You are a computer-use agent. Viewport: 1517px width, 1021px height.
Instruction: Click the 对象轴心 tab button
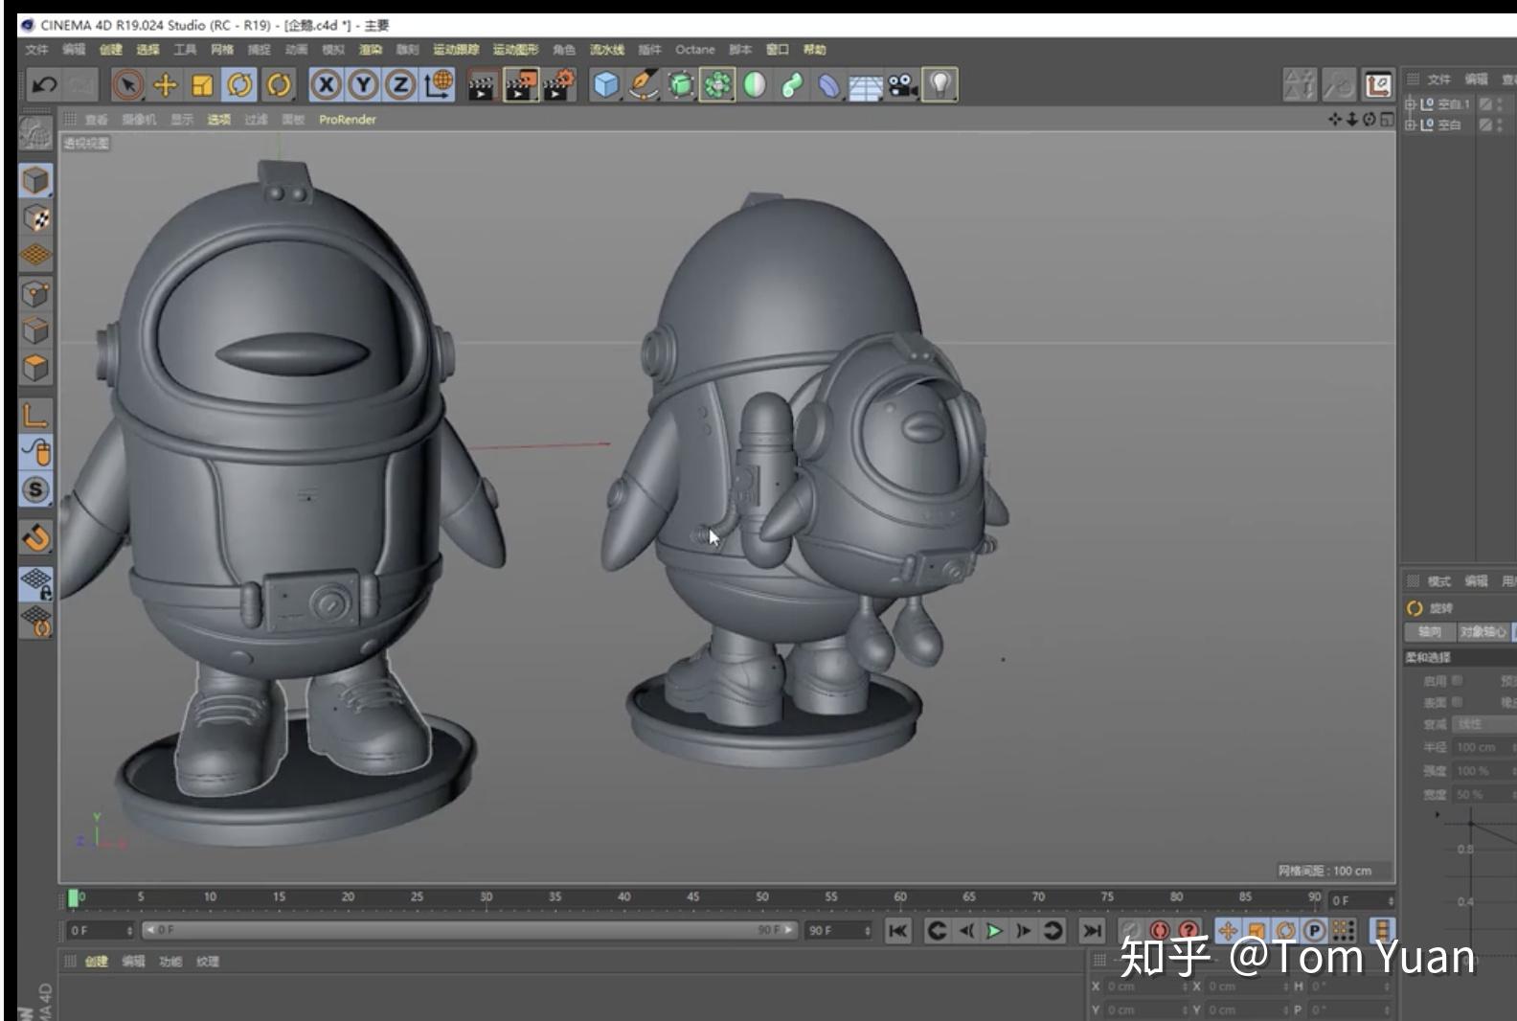pyautogui.click(x=1483, y=632)
